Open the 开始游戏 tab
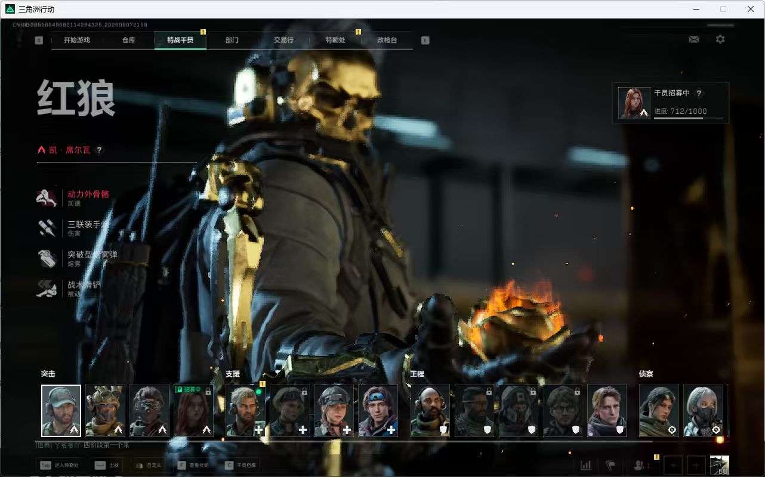Screen dimensions: 765x477 [x=77, y=40]
